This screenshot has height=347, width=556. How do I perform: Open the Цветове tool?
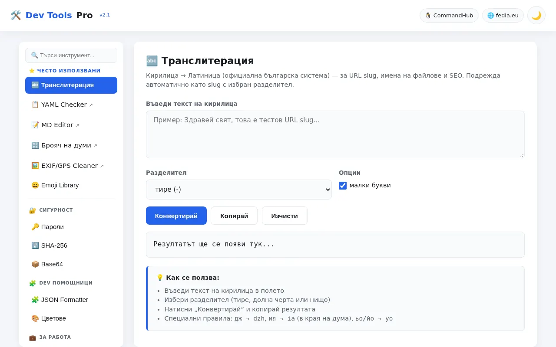(71, 318)
